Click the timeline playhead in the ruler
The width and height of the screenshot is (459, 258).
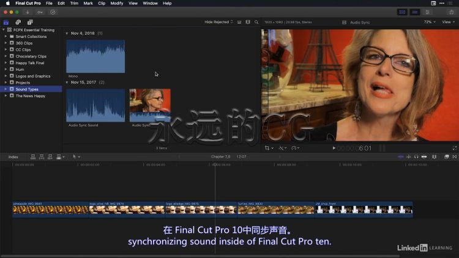tap(215, 164)
